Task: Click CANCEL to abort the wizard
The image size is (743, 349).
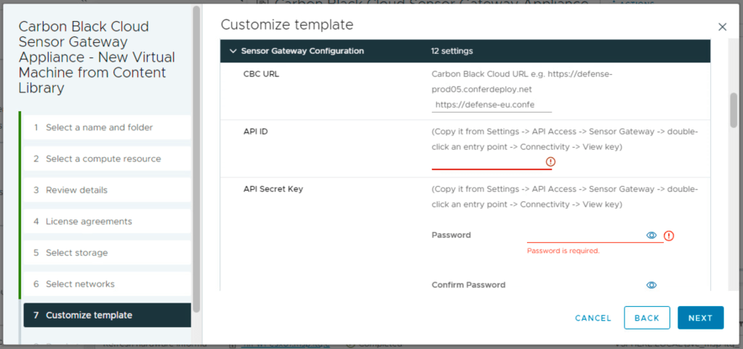Action: pos(593,318)
